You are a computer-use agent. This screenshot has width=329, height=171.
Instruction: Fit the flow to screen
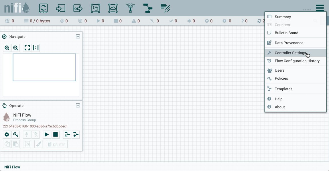tap(27, 48)
